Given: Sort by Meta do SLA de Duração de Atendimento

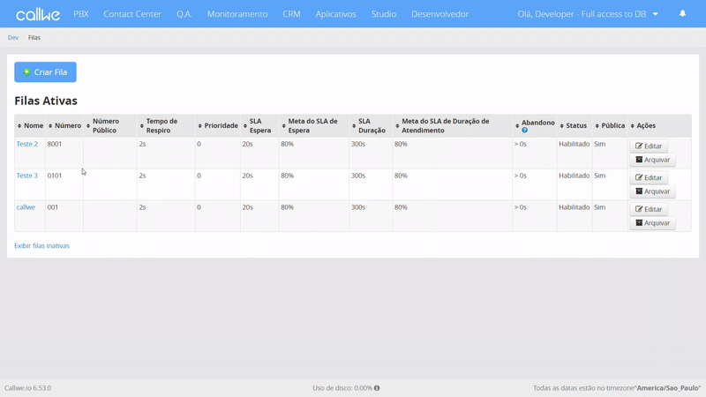Looking at the screenshot, I should coord(452,125).
